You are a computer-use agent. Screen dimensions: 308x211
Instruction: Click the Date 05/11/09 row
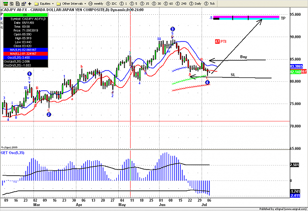click(x=26, y=23)
